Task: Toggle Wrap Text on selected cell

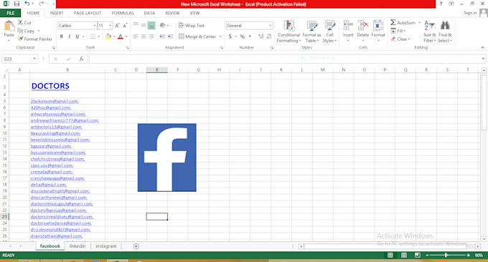Action: coord(192,26)
